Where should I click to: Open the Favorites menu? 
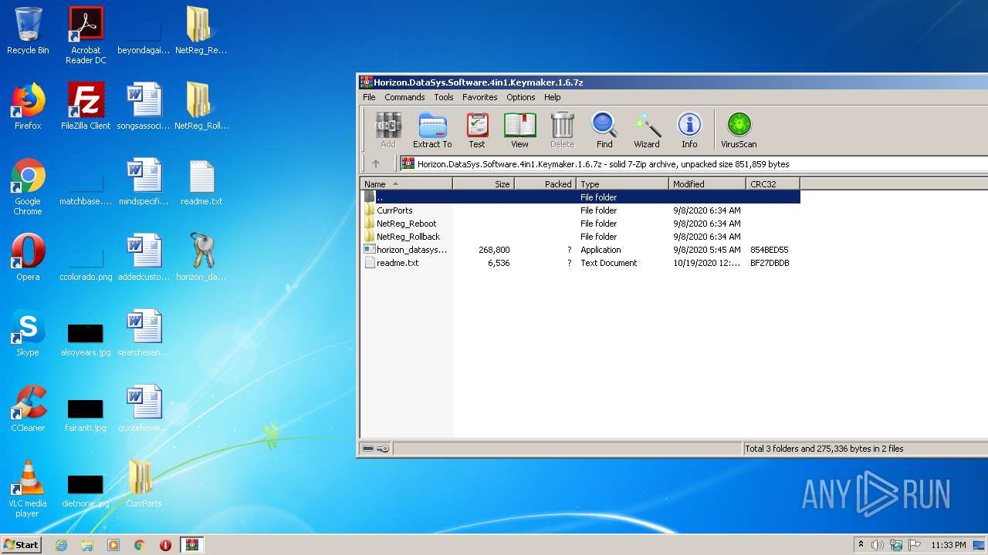coord(480,97)
